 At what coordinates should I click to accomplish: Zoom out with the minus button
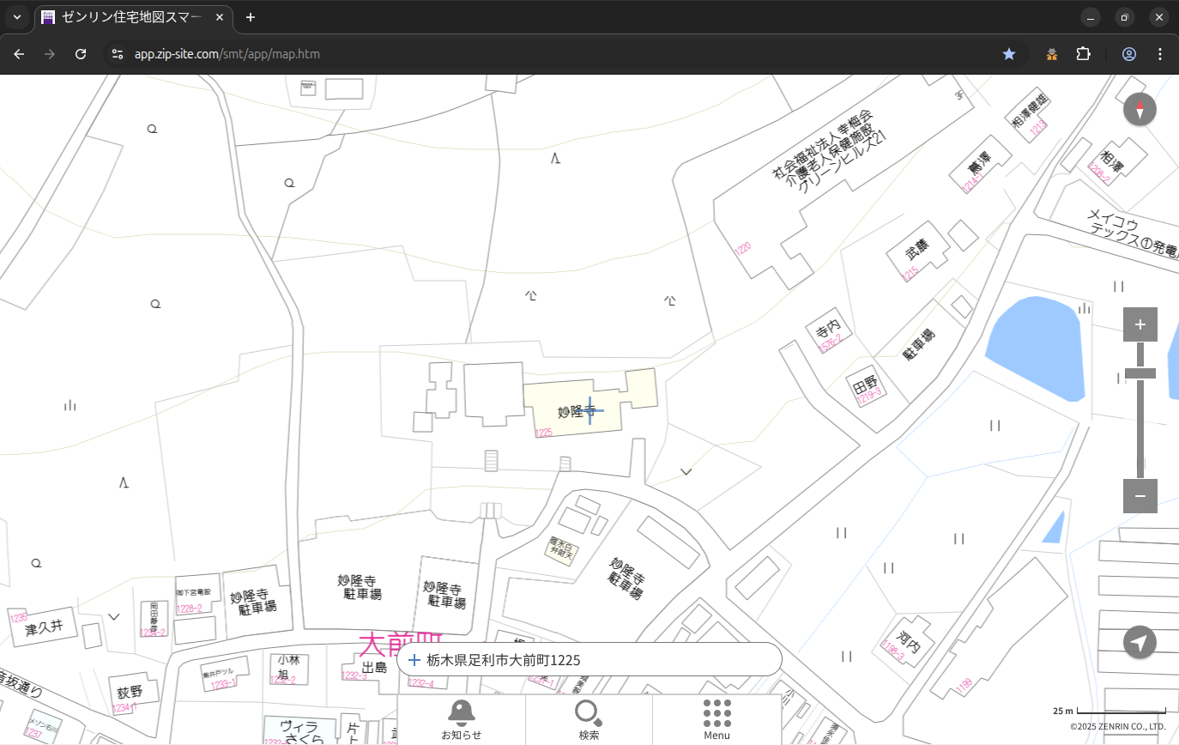pos(1140,496)
